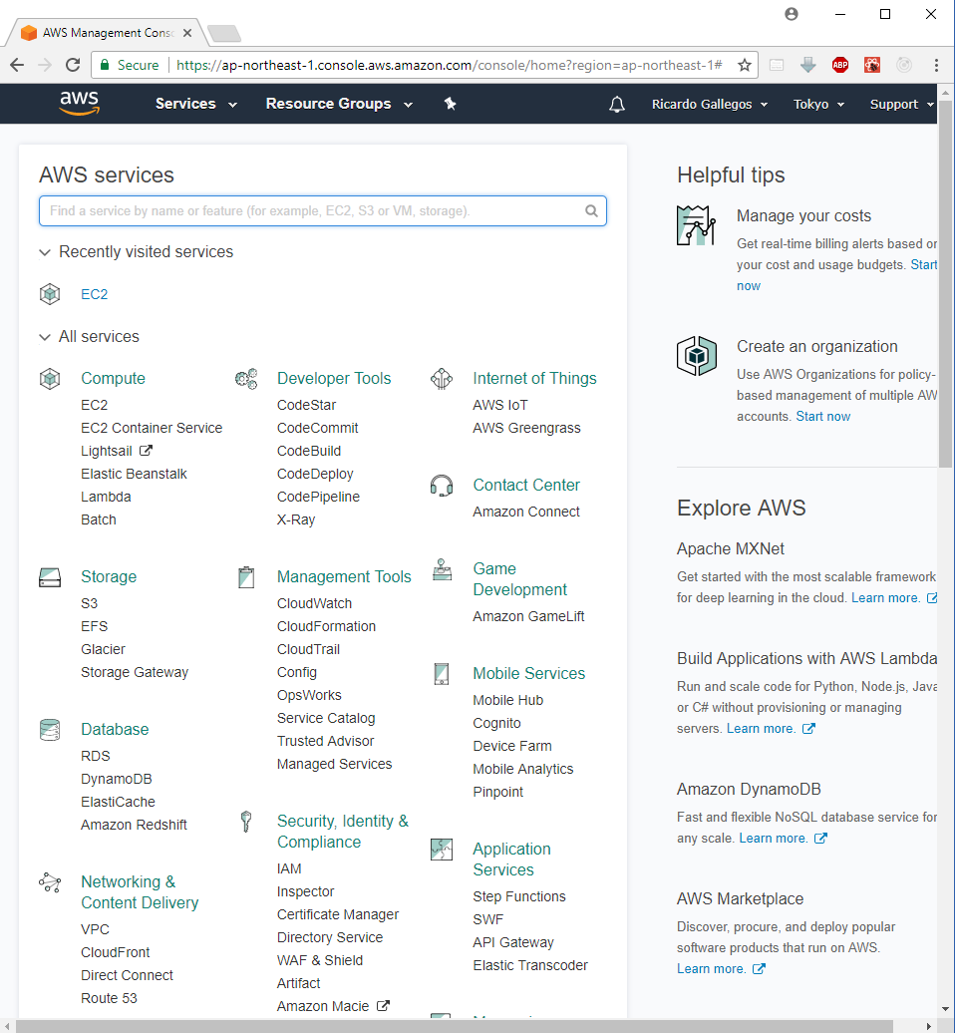Click Learn more under Amazon DynamoDB

point(774,838)
